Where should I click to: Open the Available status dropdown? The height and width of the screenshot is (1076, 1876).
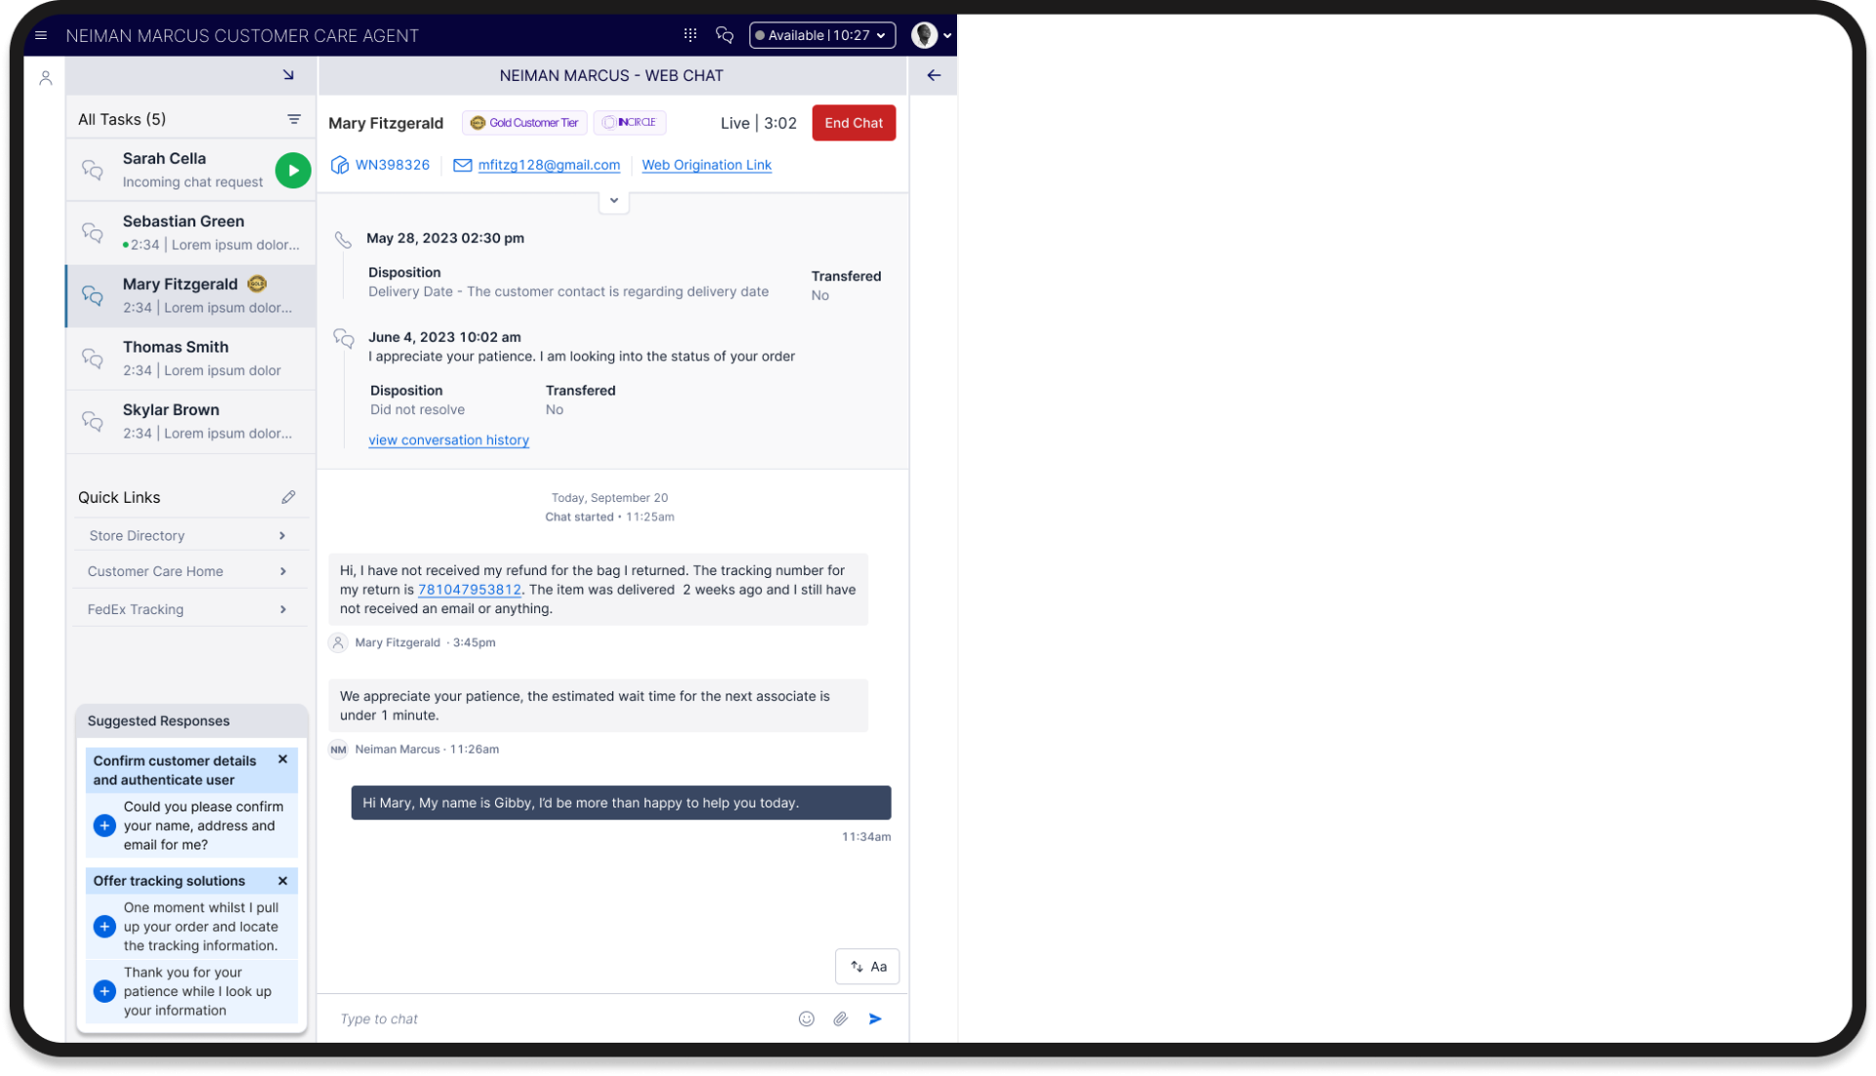tap(821, 35)
